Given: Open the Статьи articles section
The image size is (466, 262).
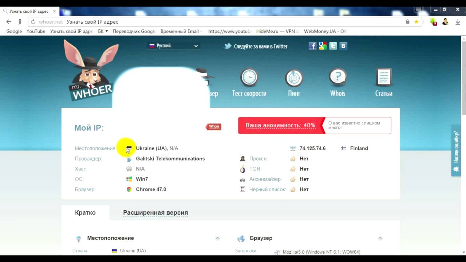Looking at the screenshot, I should [384, 83].
